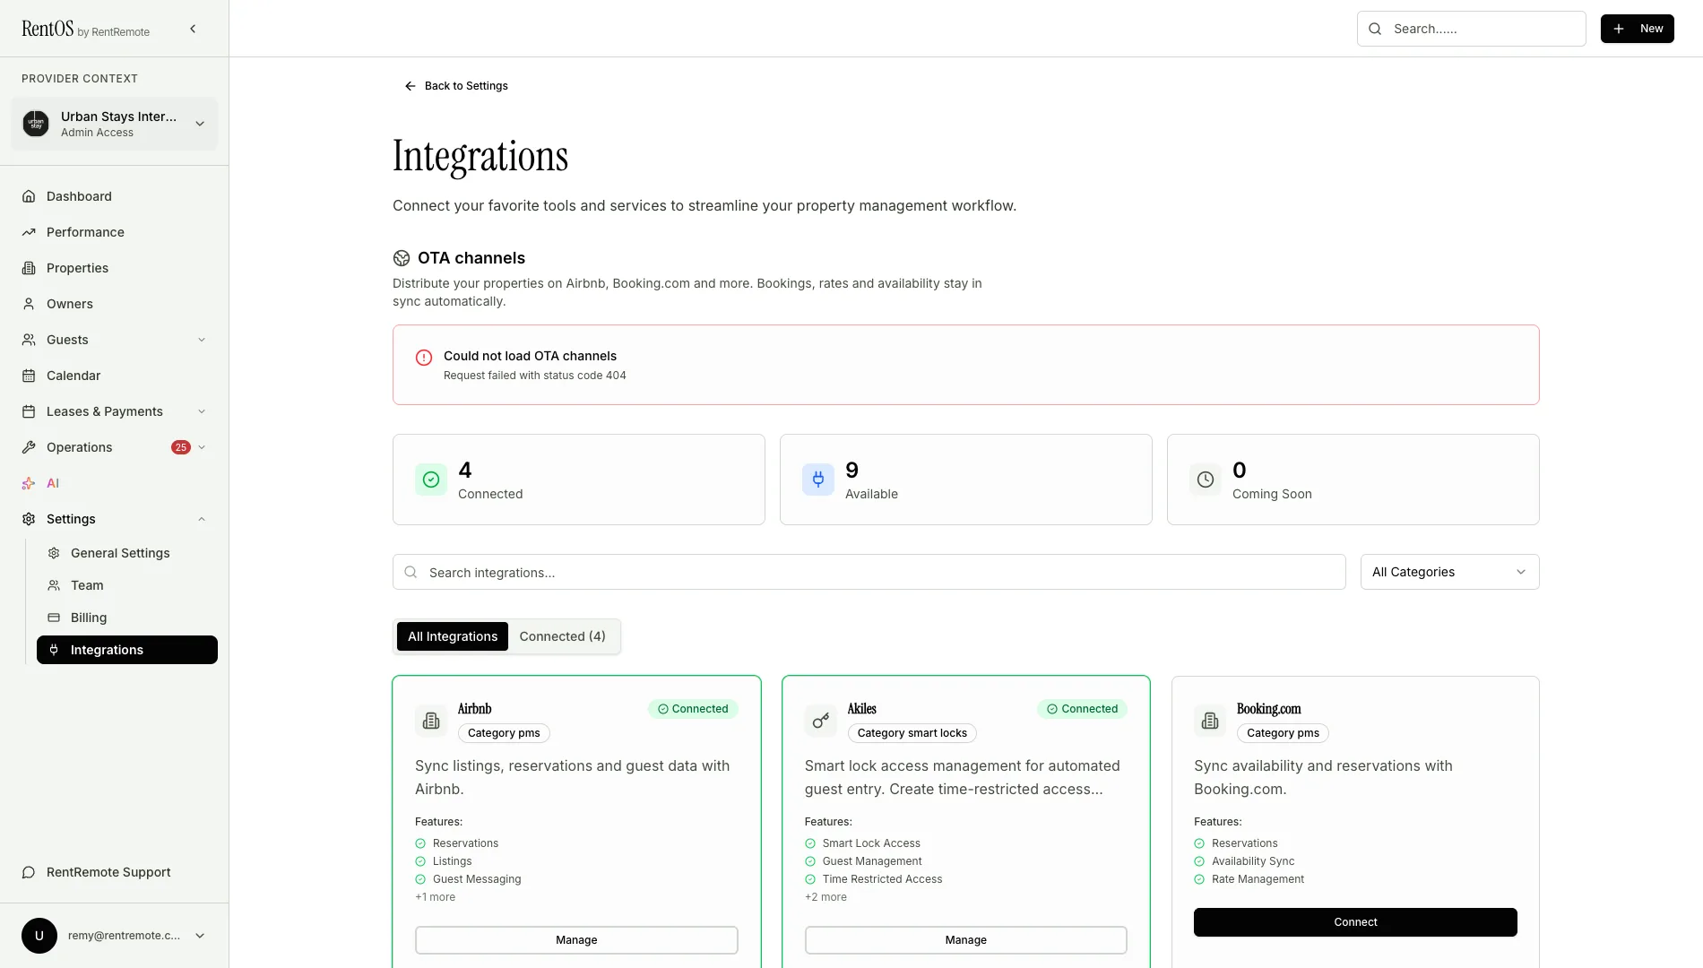1703x968 pixels.
Task: Open Owners from the sidebar
Action: pos(115,304)
